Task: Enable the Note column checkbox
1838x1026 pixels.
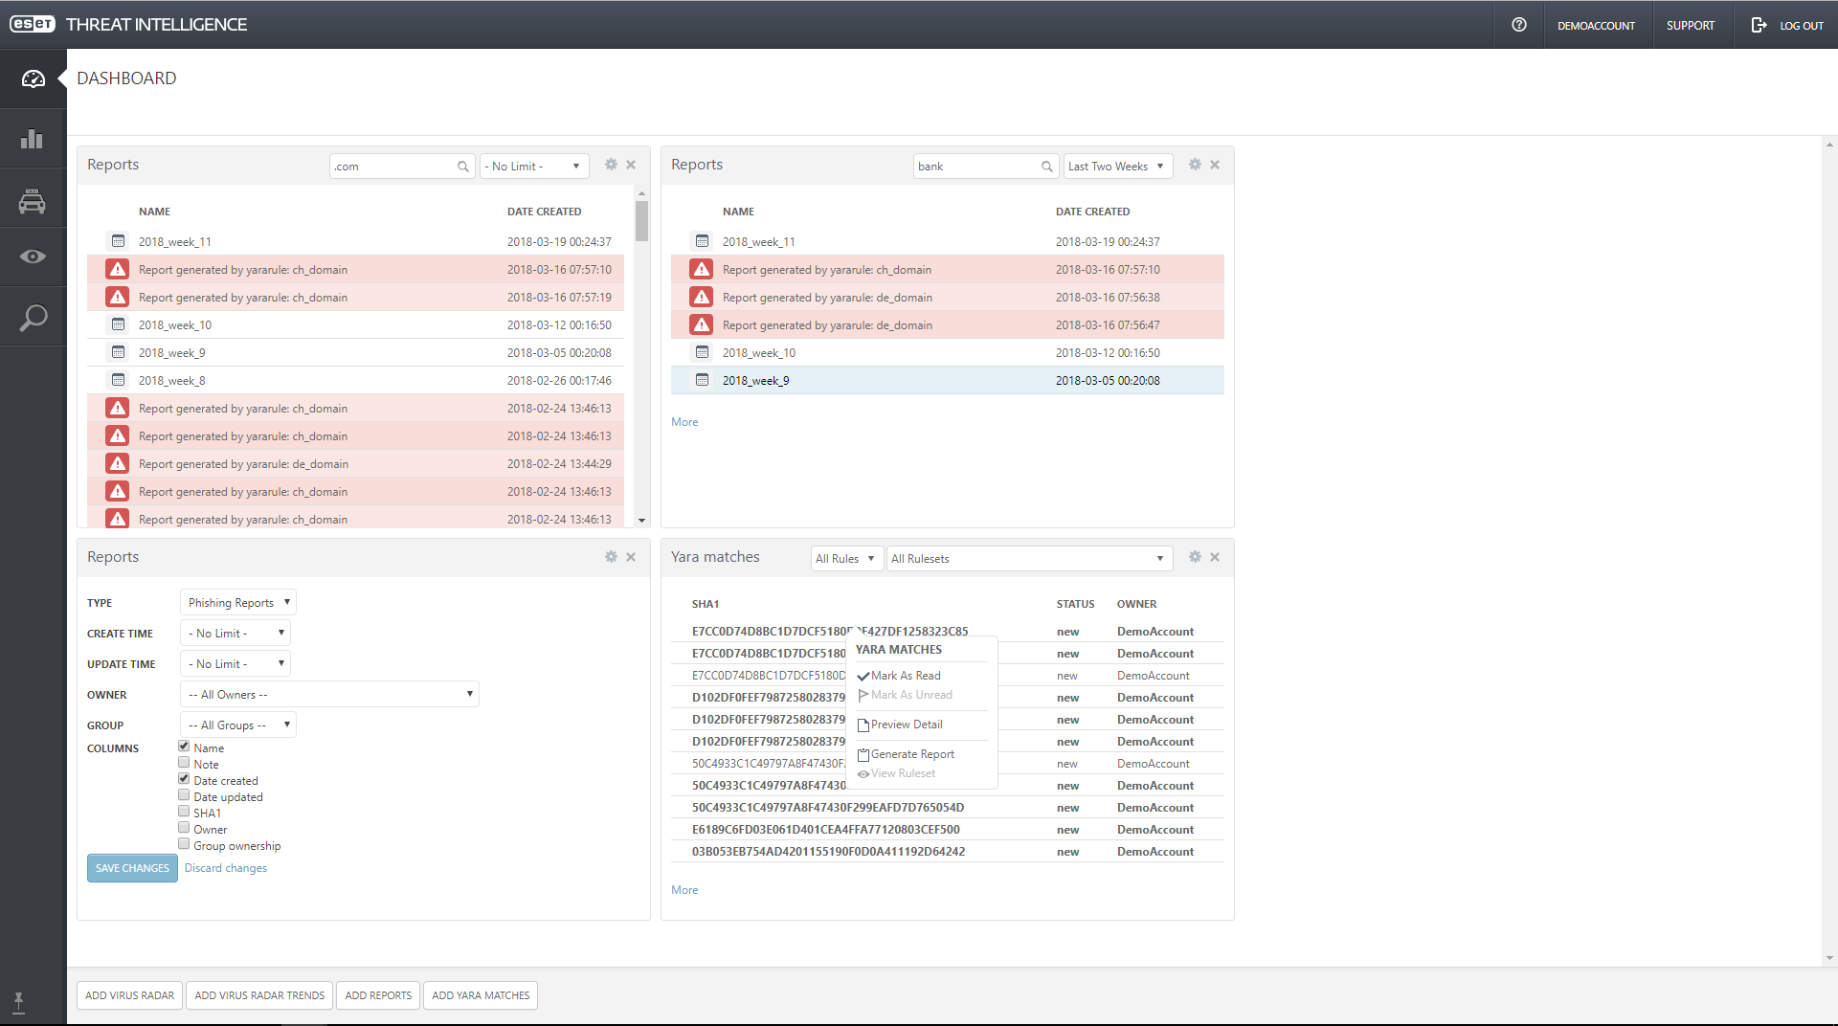Action: 184,763
